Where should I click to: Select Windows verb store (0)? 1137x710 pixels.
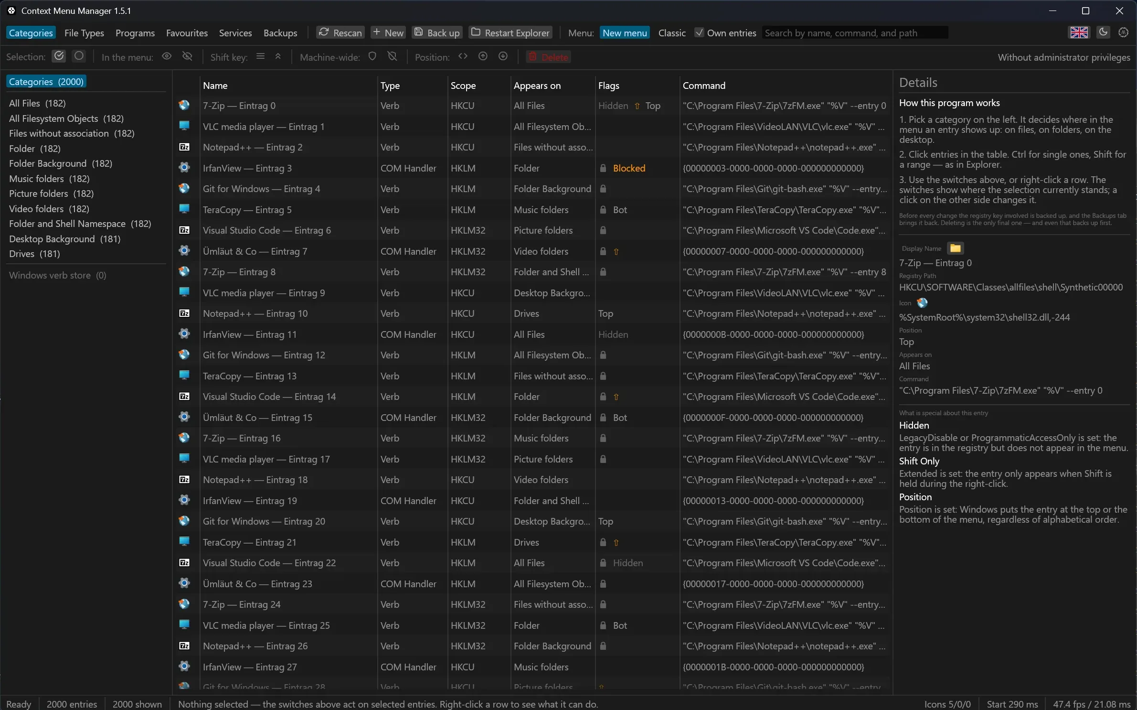[58, 275]
